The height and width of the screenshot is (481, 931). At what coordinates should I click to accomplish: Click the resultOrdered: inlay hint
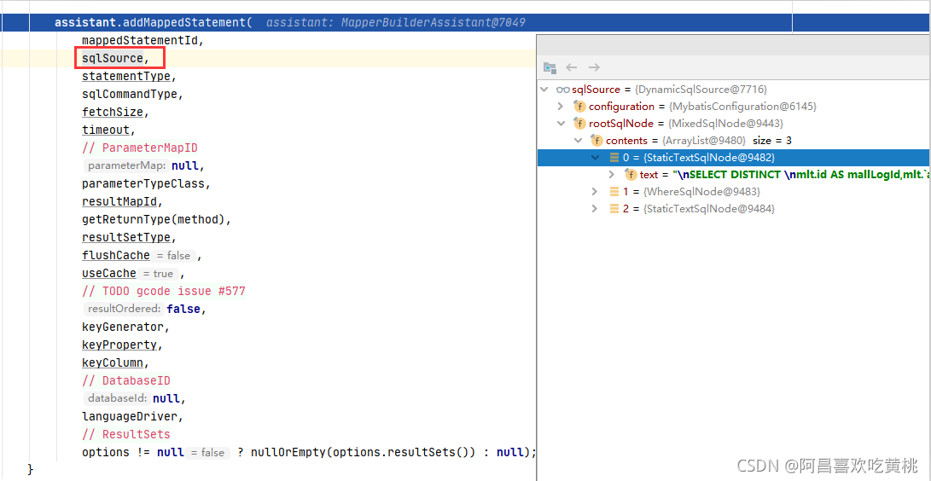coord(124,309)
